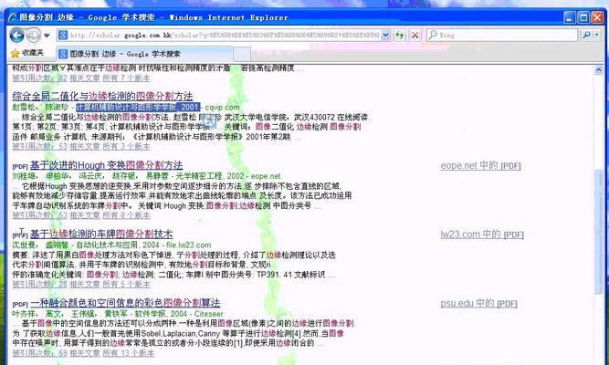The height and width of the screenshot is (365, 609).
Task: Close the Internet Explorer window
Action: click(597, 17)
